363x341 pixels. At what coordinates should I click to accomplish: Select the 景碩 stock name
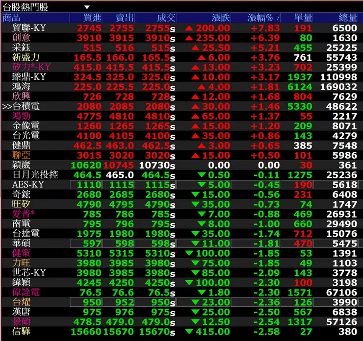pos(21,321)
